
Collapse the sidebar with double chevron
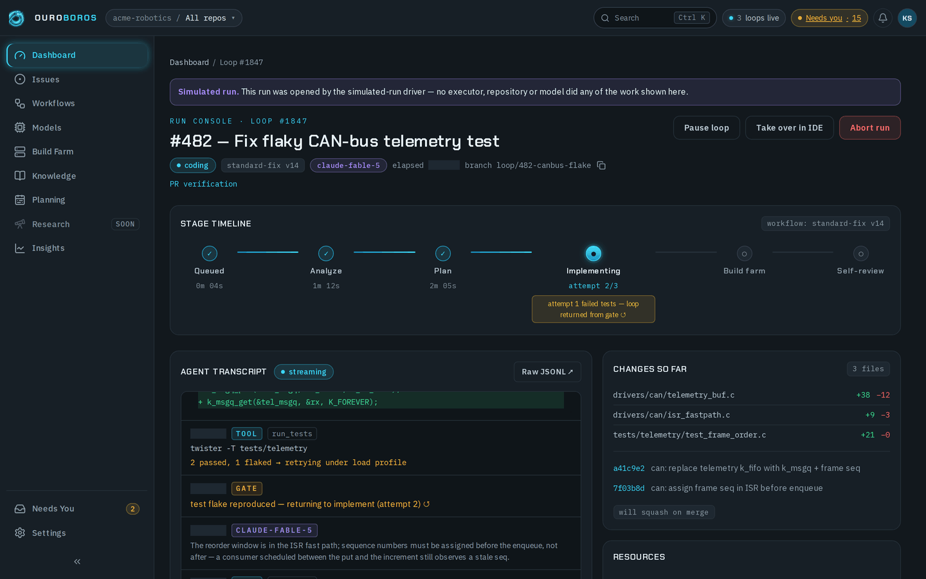(77, 562)
